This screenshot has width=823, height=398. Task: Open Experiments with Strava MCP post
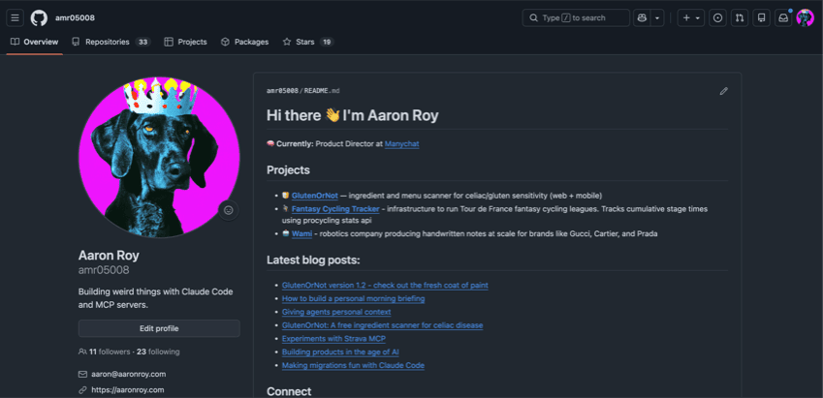click(333, 339)
